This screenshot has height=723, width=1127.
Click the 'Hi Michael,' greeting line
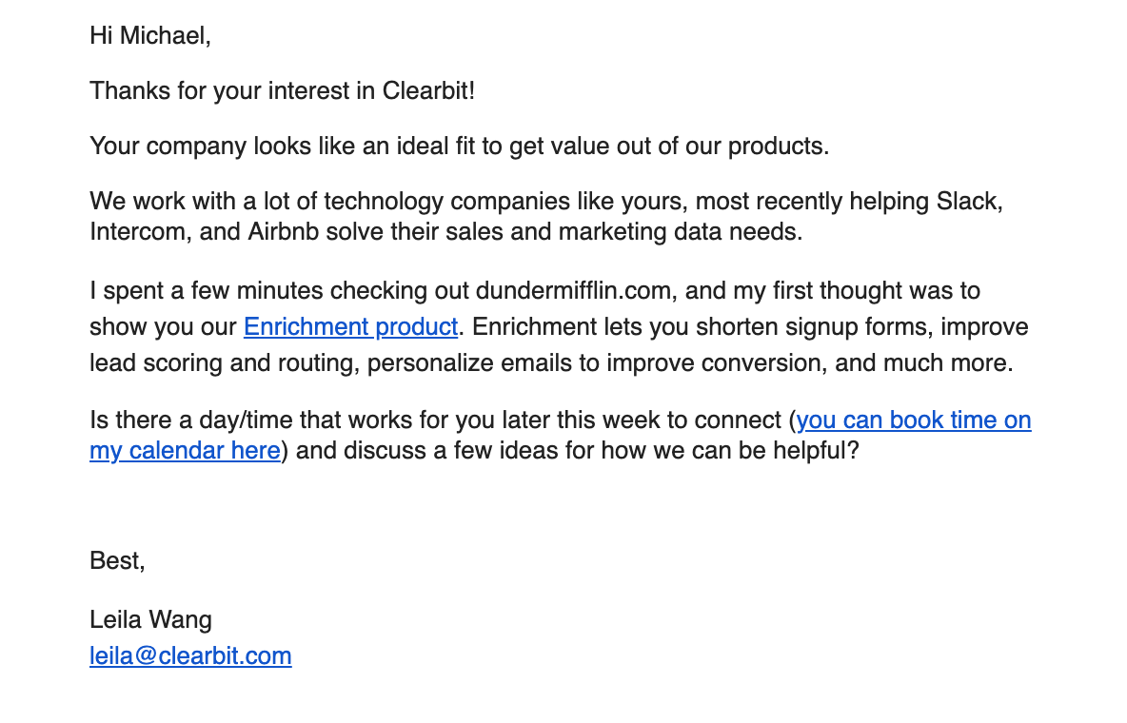point(150,36)
